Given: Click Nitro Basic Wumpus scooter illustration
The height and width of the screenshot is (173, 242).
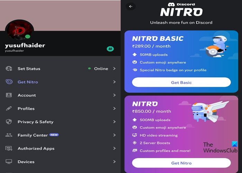Looking at the screenshot, I should tap(217, 46).
